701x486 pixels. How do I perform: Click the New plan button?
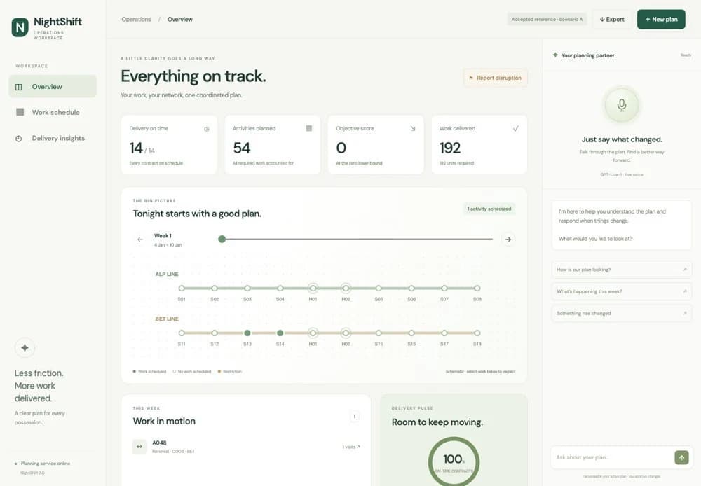click(x=661, y=19)
